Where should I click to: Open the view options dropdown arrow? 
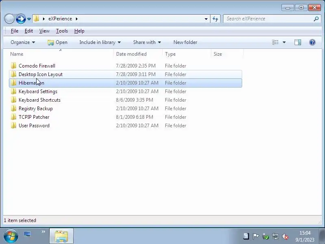tap(284, 42)
